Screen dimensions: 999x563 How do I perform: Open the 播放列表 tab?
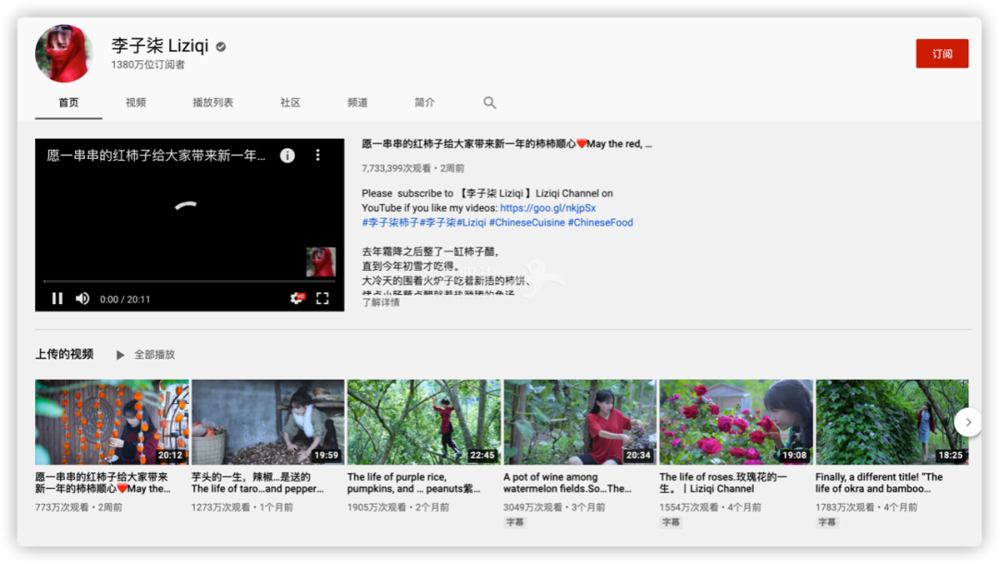click(213, 103)
